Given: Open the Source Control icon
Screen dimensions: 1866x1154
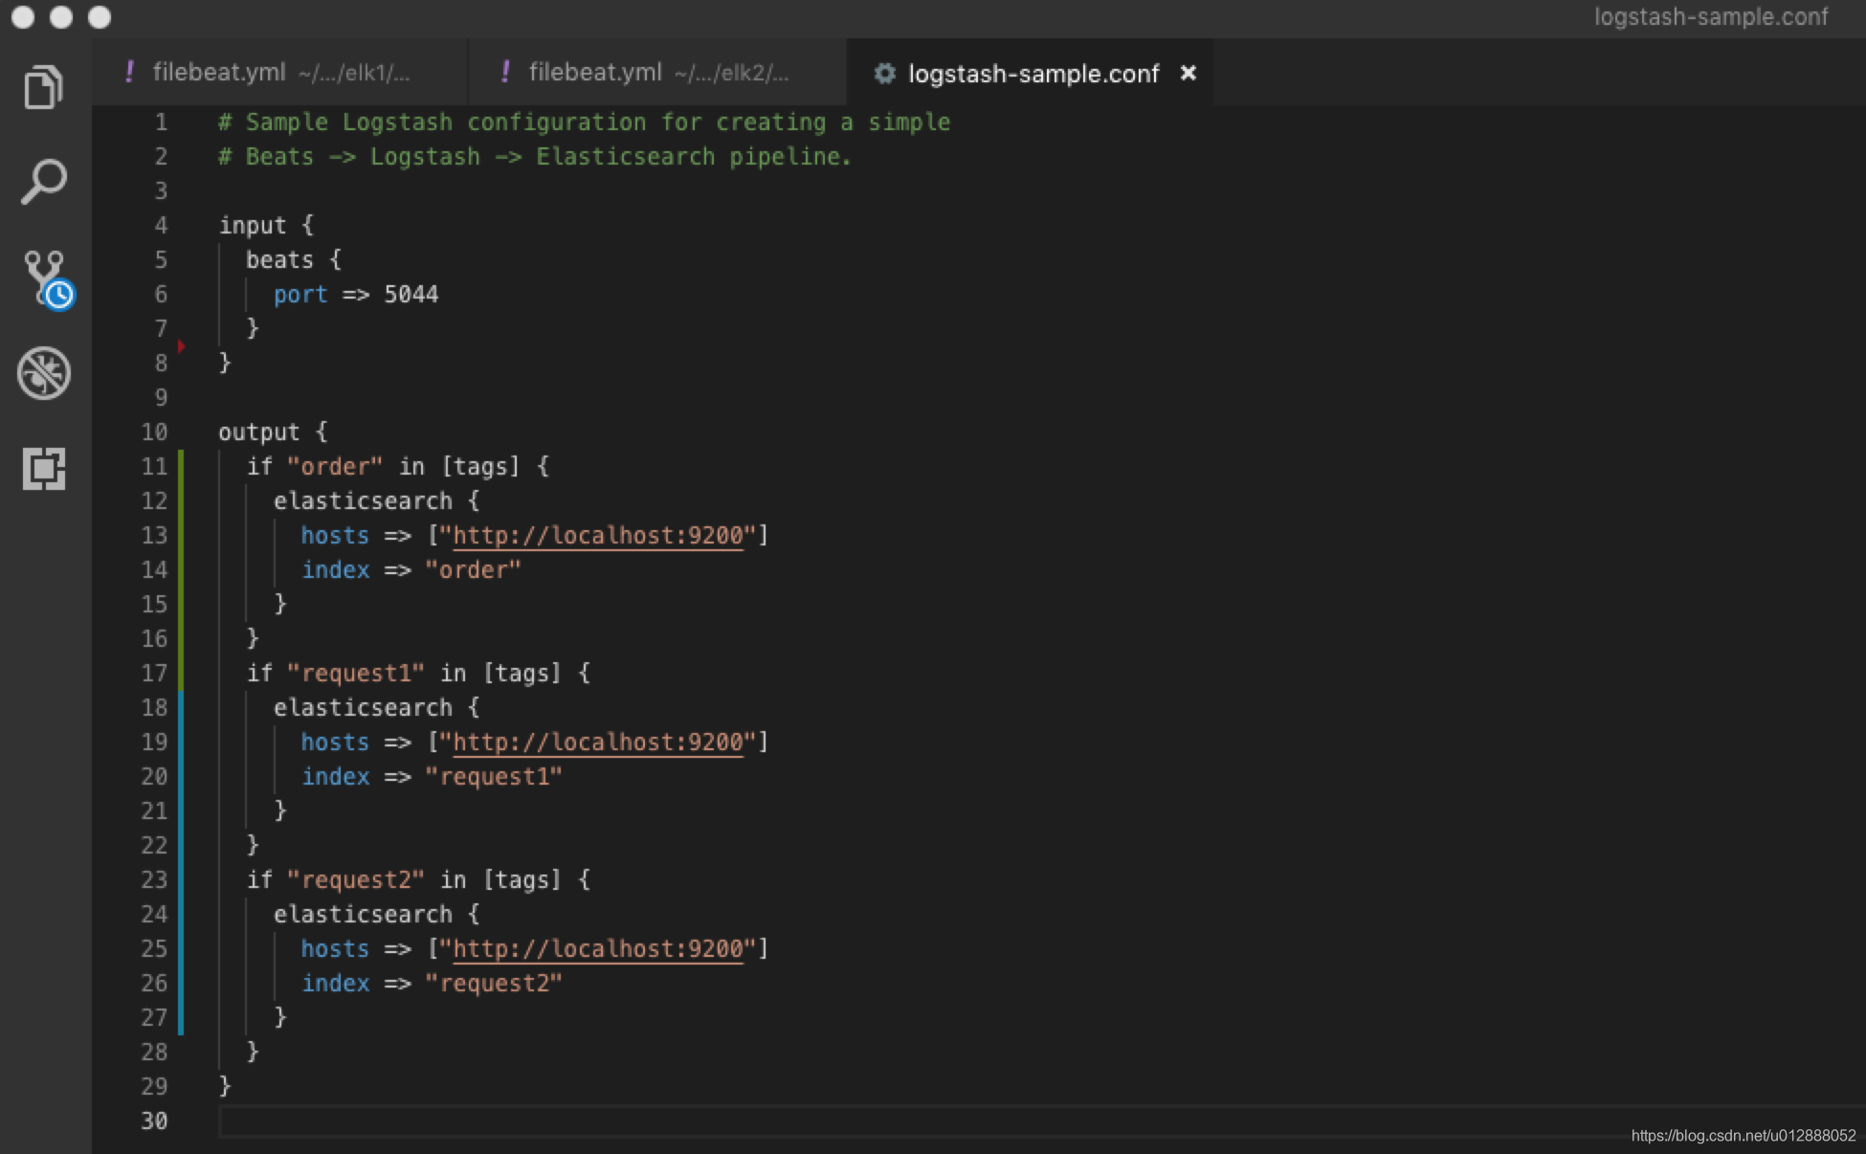Looking at the screenshot, I should pos(48,279).
